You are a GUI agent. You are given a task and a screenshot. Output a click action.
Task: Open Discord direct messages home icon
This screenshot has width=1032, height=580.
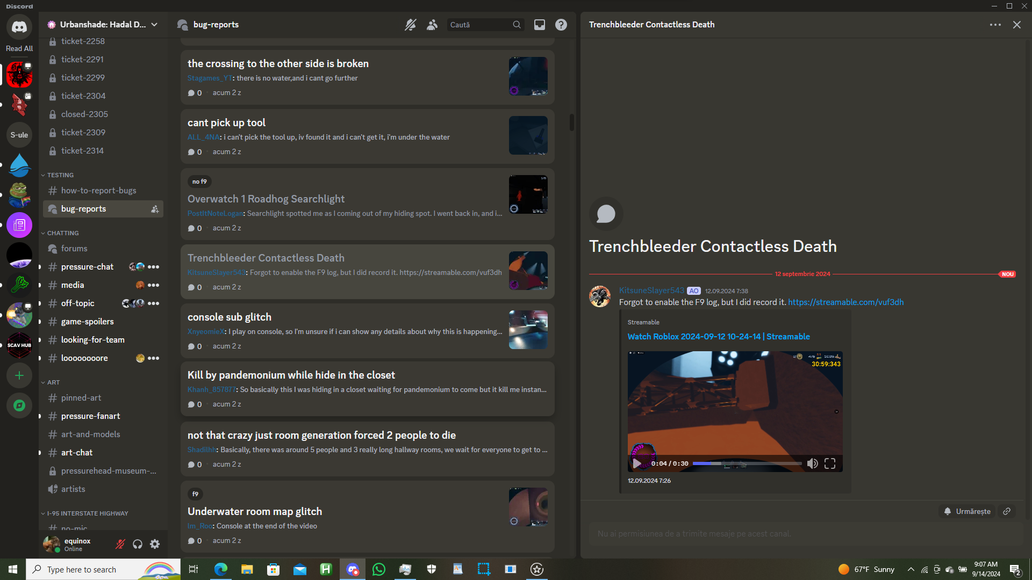[x=19, y=27]
